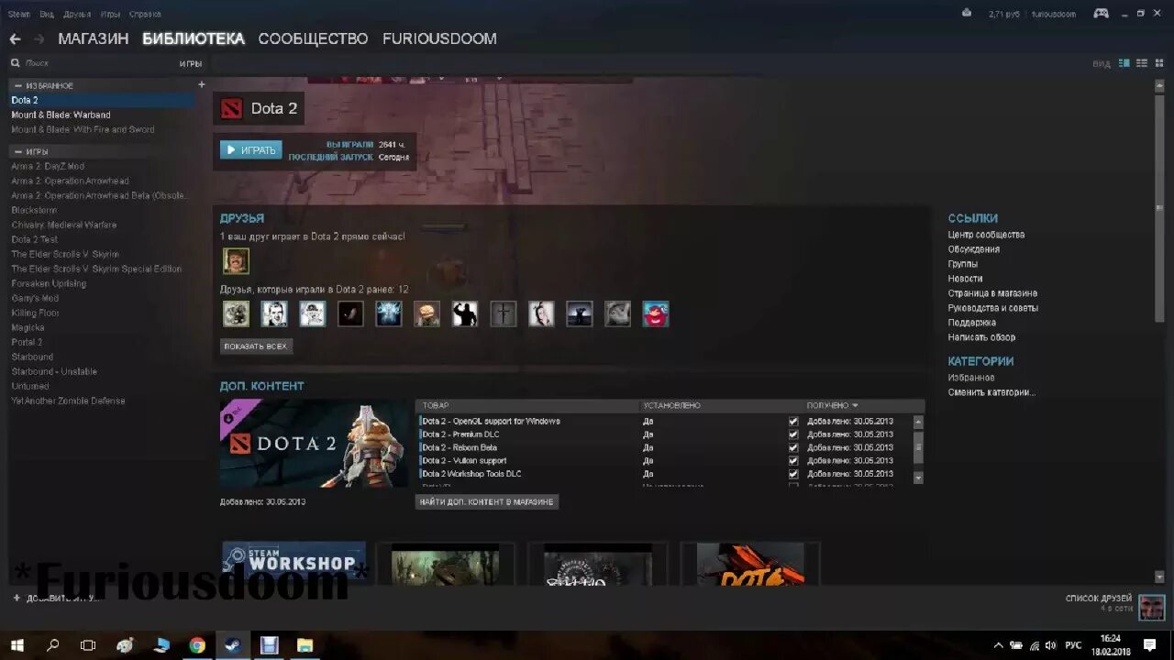Open Dota 2 DLC banner image
Screen dimensions: 1174x660
(315, 444)
